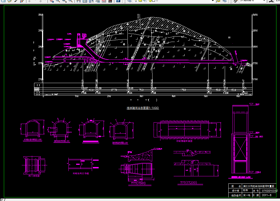Select title block text 某江水利枢纽泄洪隧洞布置图
The width and height of the screenshot is (280, 201).
point(259,186)
